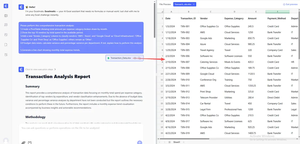Click the Excelmatic logo in the sidebar
Screen dimensions: 300x144
(x=6, y=6)
